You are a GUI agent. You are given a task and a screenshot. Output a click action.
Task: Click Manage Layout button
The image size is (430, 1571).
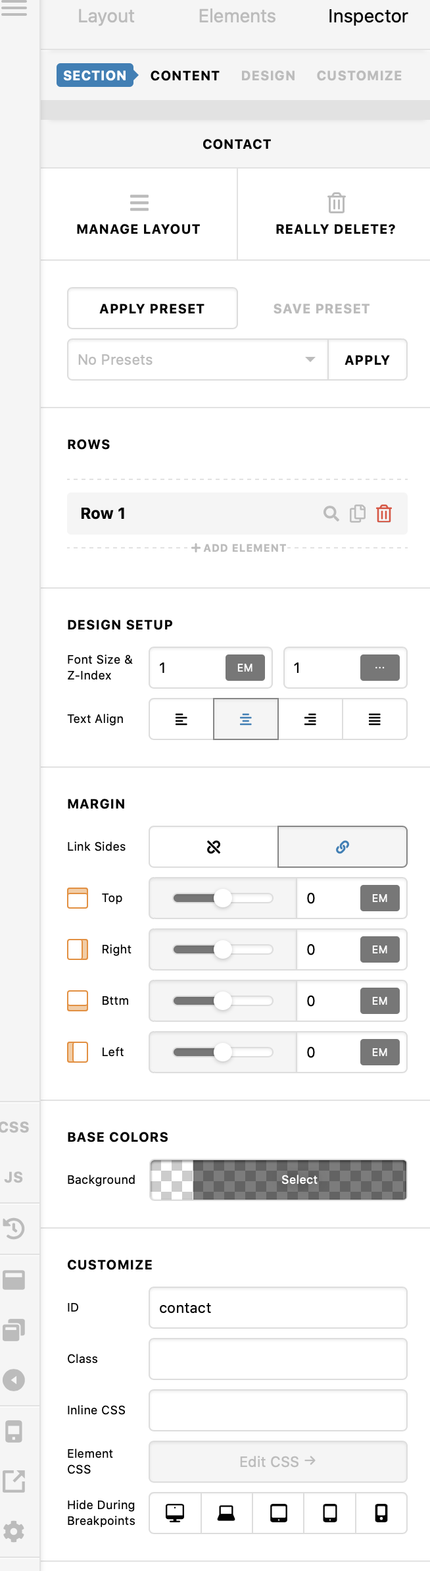click(139, 215)
